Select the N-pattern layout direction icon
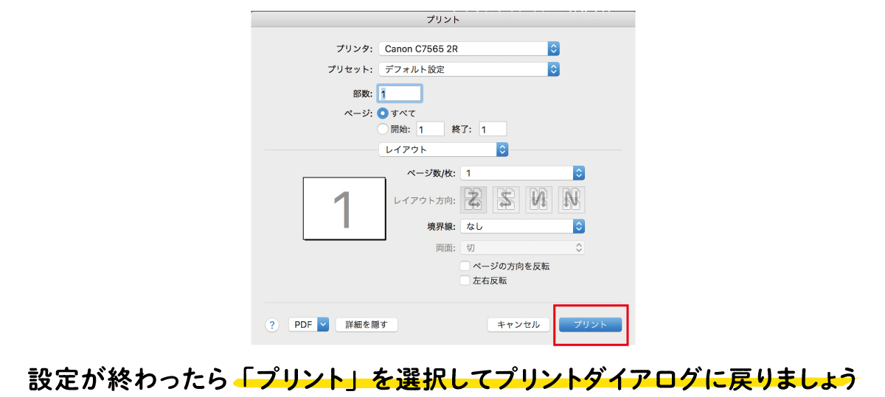885x397 pixels. coord(572,200)
